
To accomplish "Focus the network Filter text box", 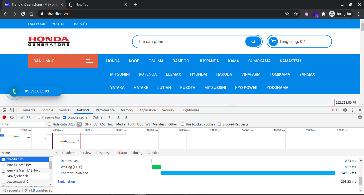I will [x=23, y=124].
